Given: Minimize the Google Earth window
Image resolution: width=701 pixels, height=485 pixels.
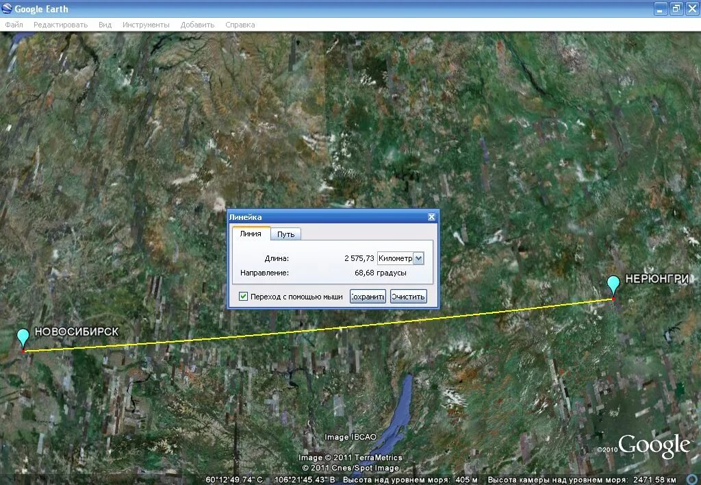Looking at the screenshot, I should 661,8.
